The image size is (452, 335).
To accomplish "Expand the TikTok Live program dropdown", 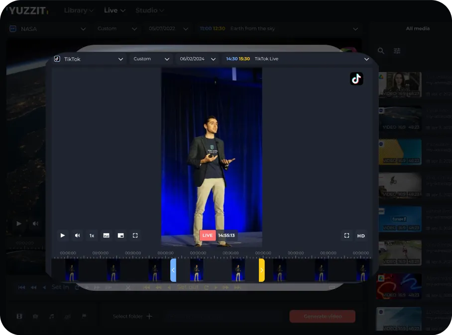I will (298, 59).
